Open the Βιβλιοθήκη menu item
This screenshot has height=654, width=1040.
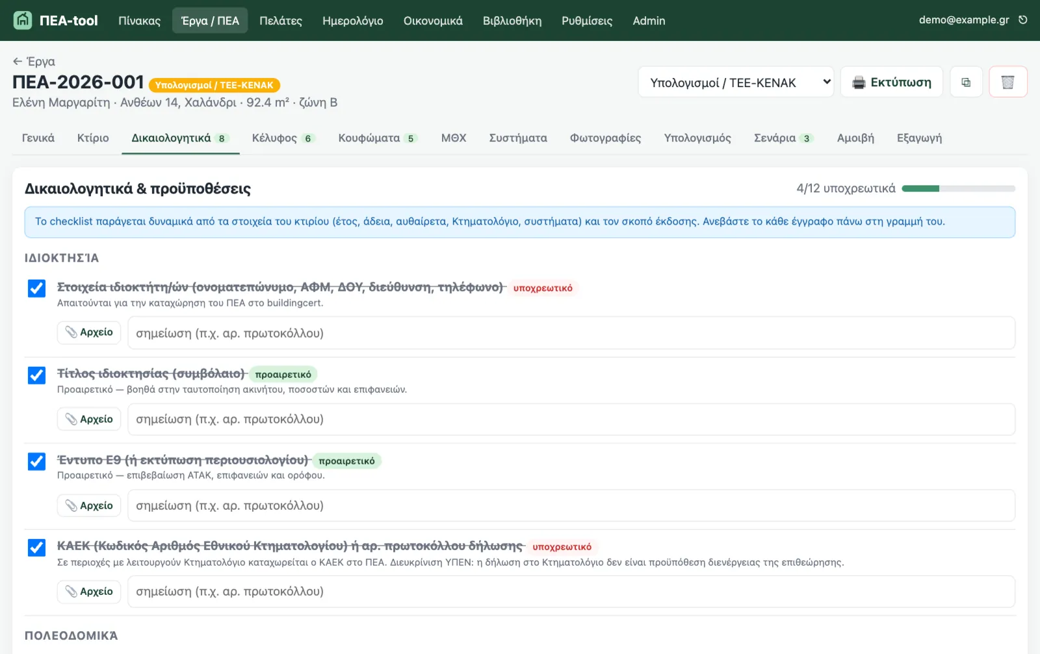pos(512,21)
